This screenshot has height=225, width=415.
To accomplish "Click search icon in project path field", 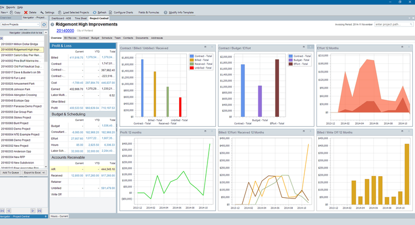I will pyautogui.click(x=411, y=24).
